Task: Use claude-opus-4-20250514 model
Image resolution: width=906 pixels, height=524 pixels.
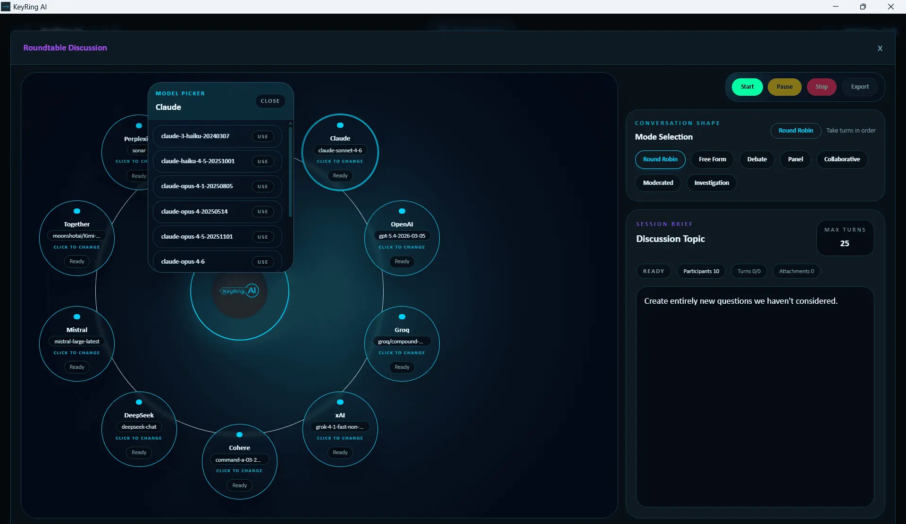Action: 263,211
